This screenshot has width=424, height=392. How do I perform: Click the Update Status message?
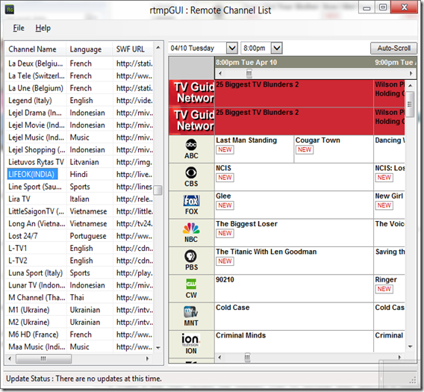(x=84, y=379)
